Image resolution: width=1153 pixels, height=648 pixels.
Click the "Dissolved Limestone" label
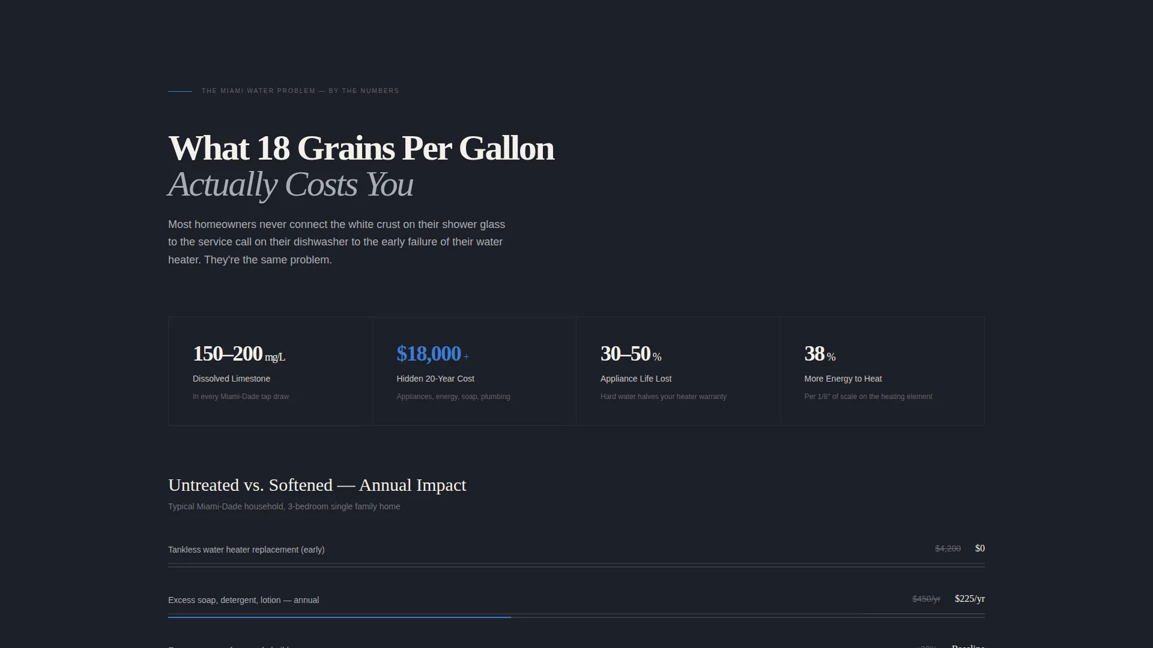point(231,379)
